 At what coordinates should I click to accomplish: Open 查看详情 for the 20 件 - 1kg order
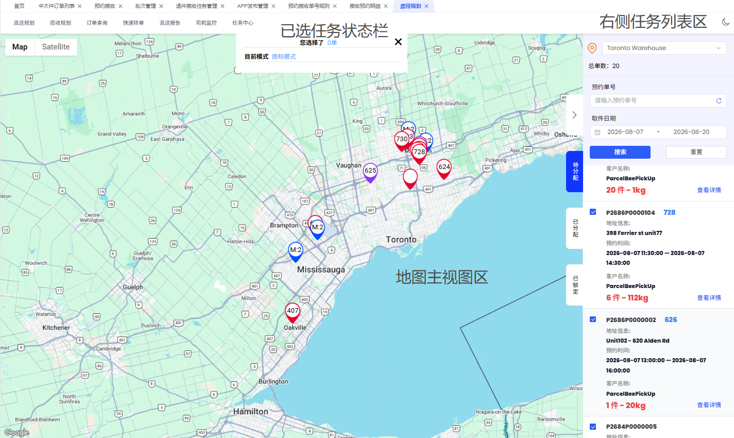(x=709, y=190)
